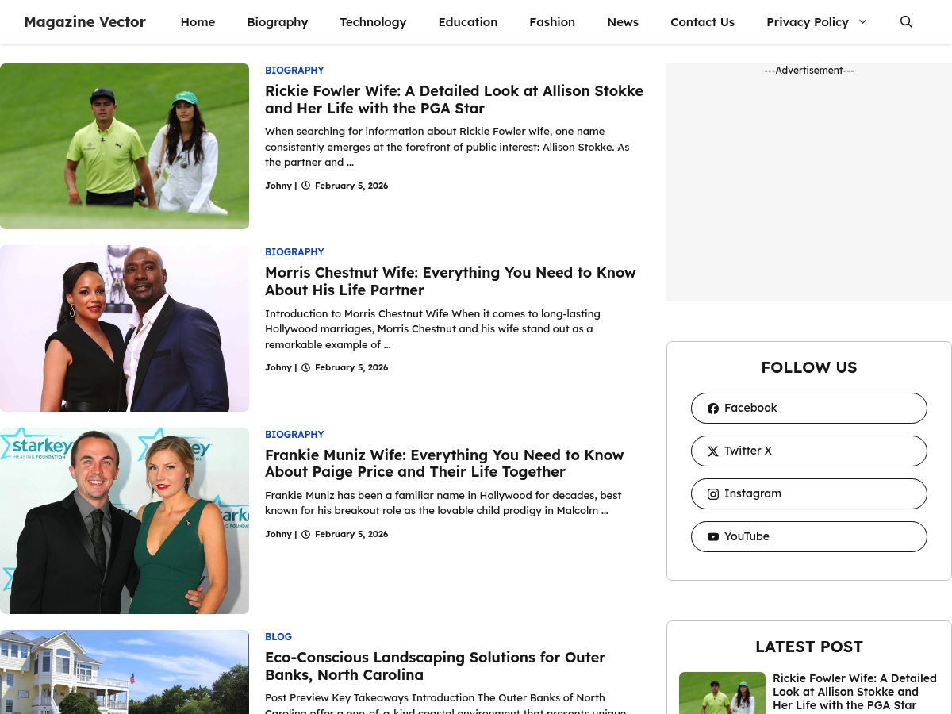952x714 pixels.
Task: Open the Biography menu item
Action: (x=278, y=22)
